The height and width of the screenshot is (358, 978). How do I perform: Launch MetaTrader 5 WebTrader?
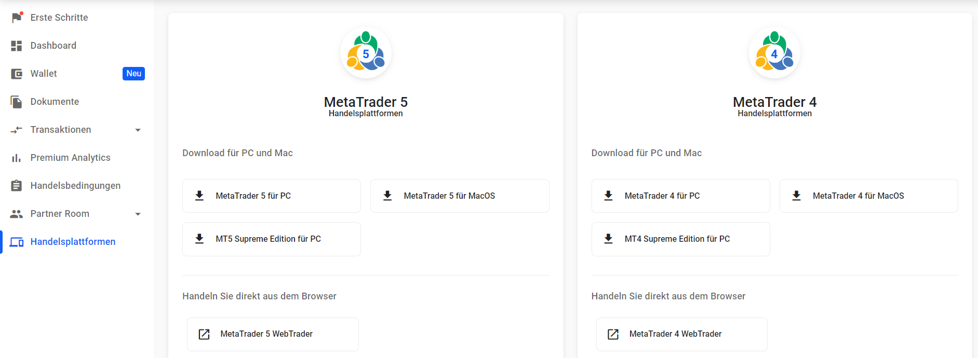pos(273,334)
